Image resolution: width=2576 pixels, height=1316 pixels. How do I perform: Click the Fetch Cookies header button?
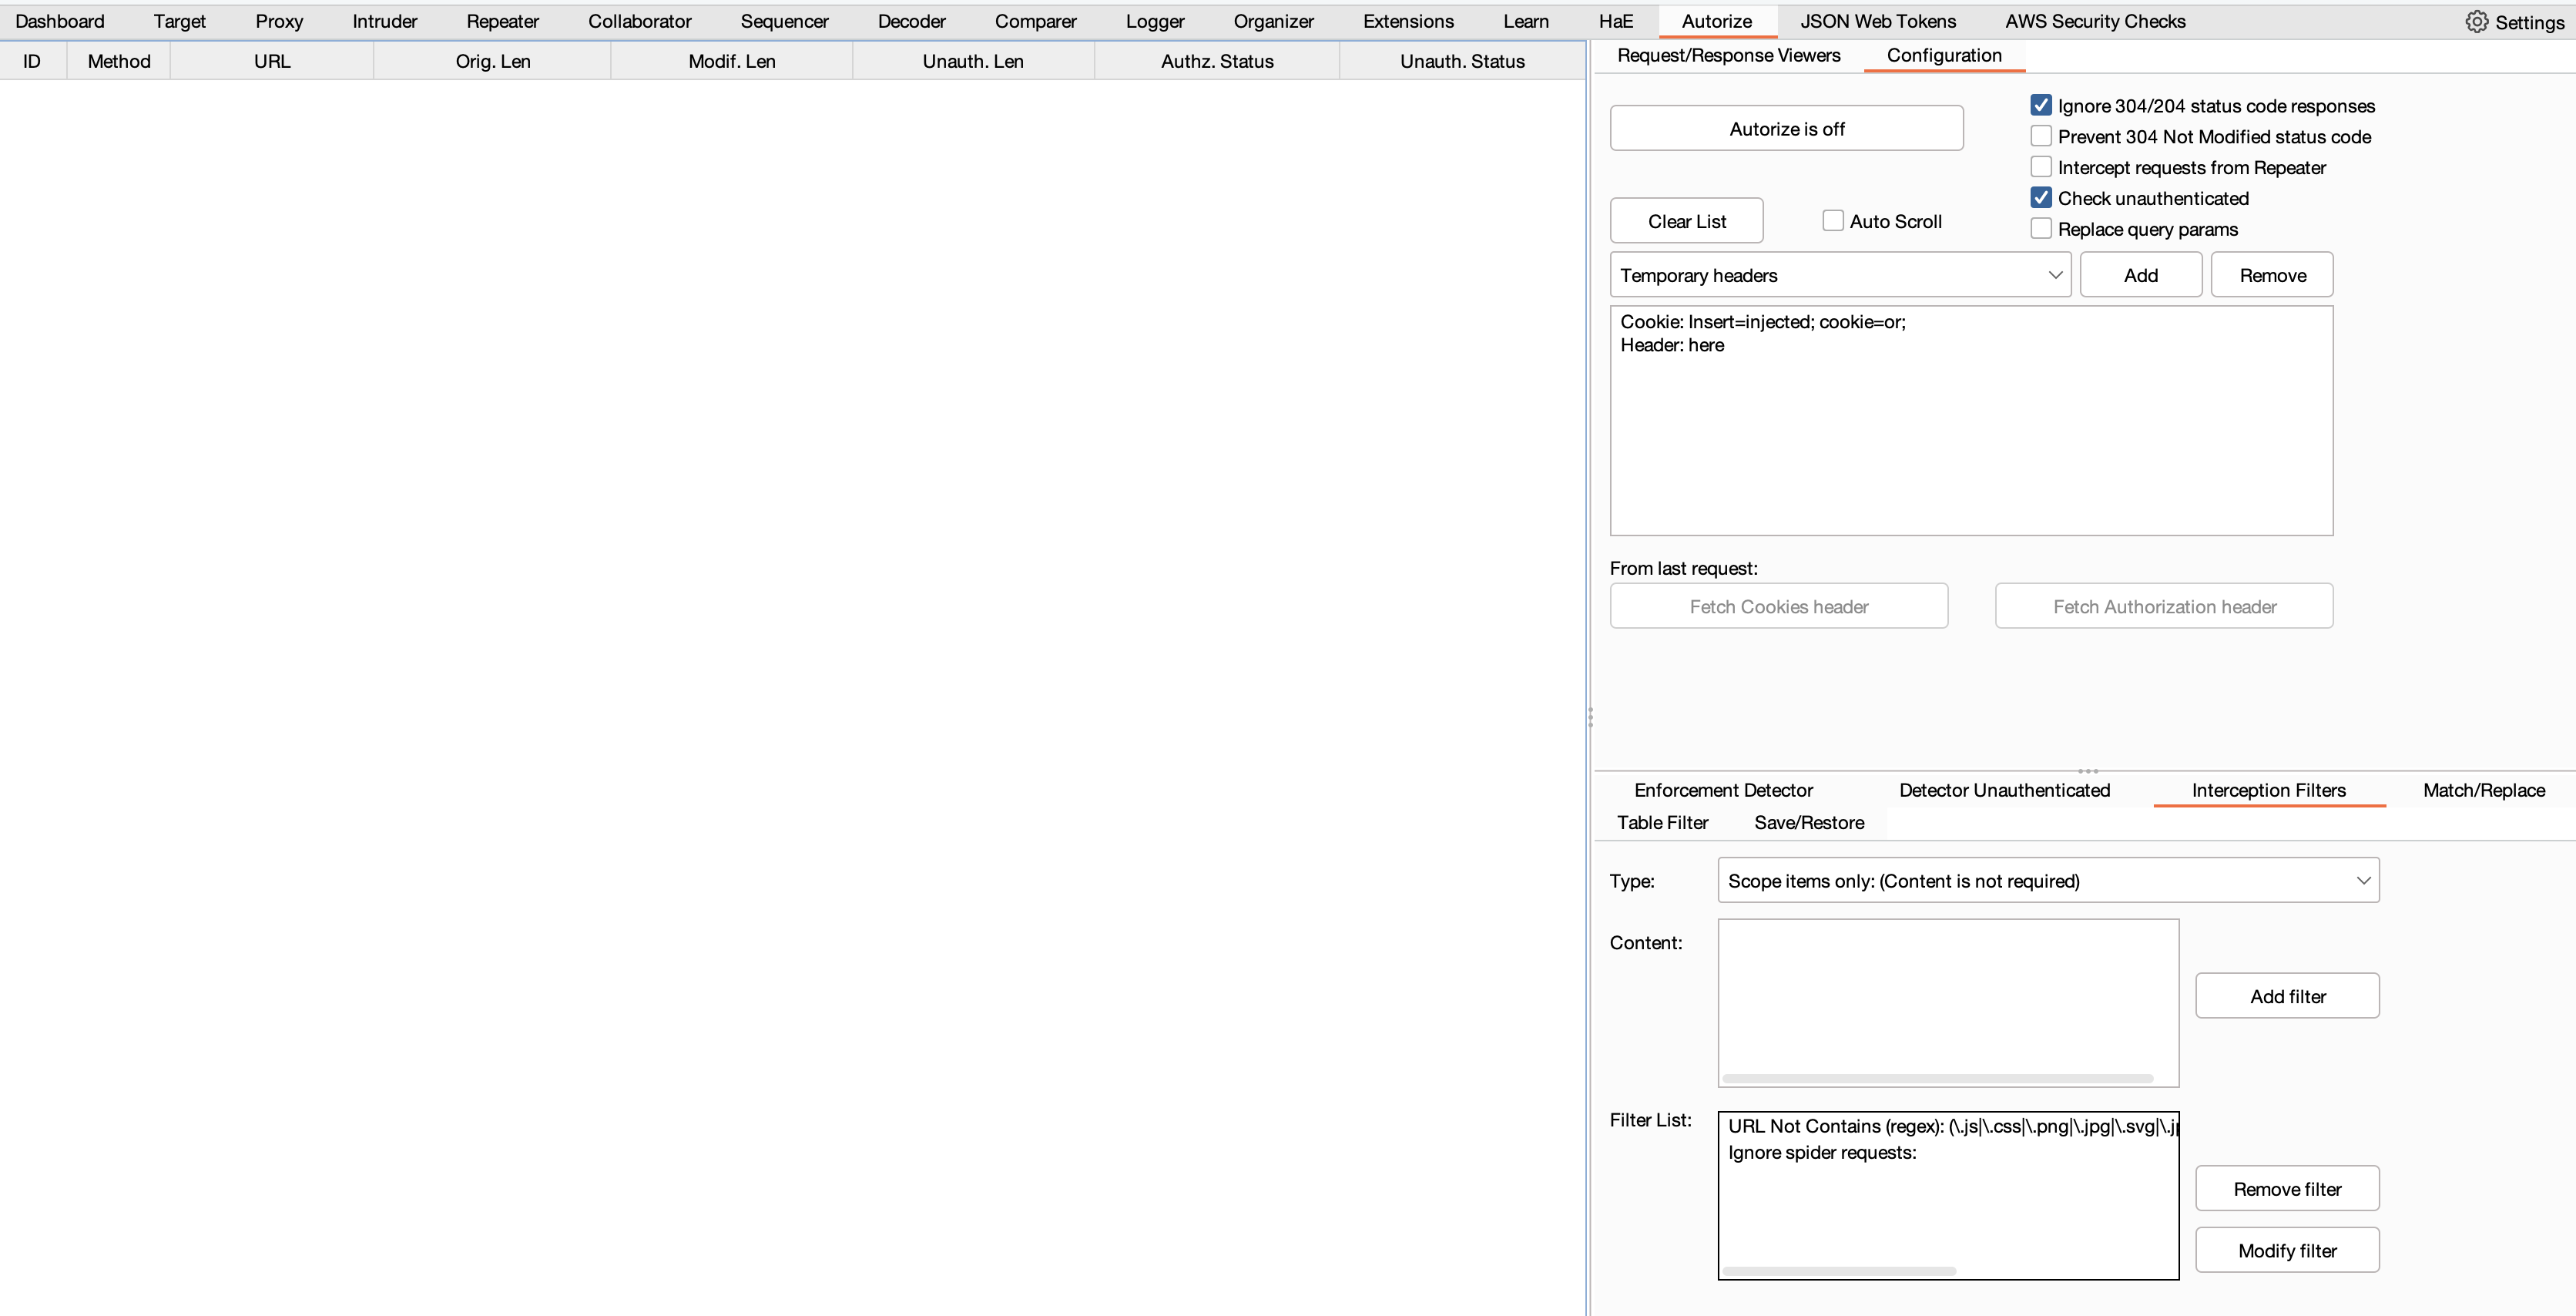coord(1778,607)
